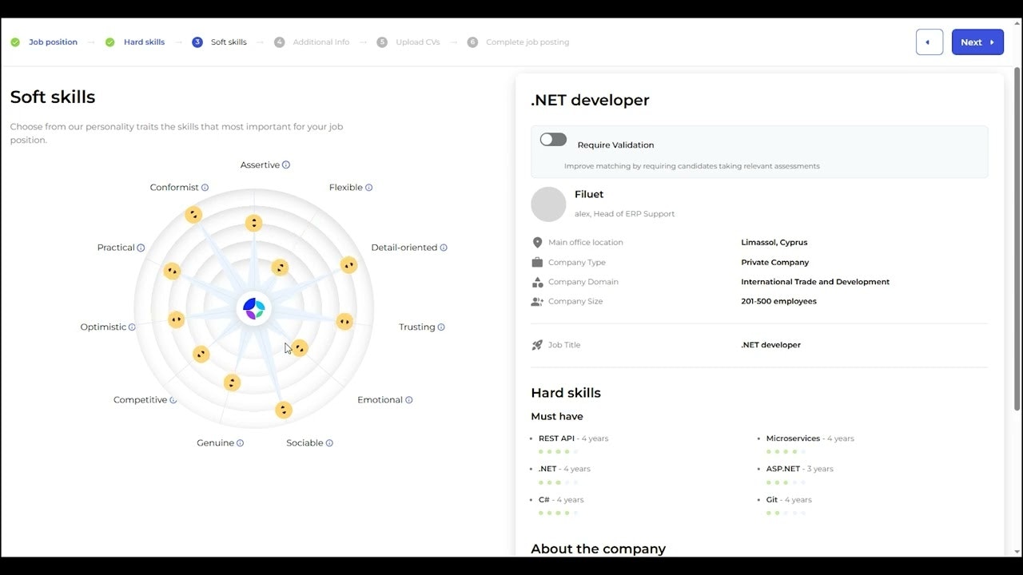Click the back arrow navigation button

pos(929,42)
